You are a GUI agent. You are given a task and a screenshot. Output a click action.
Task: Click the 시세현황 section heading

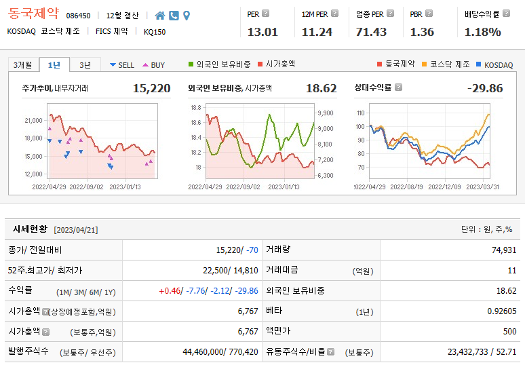pos(30,229)
